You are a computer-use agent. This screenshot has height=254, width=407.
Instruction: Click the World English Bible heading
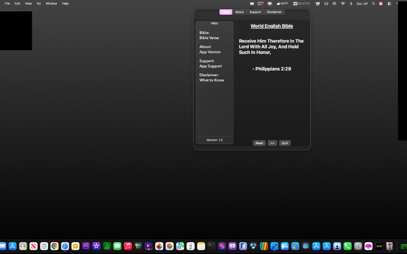(272, 26)
